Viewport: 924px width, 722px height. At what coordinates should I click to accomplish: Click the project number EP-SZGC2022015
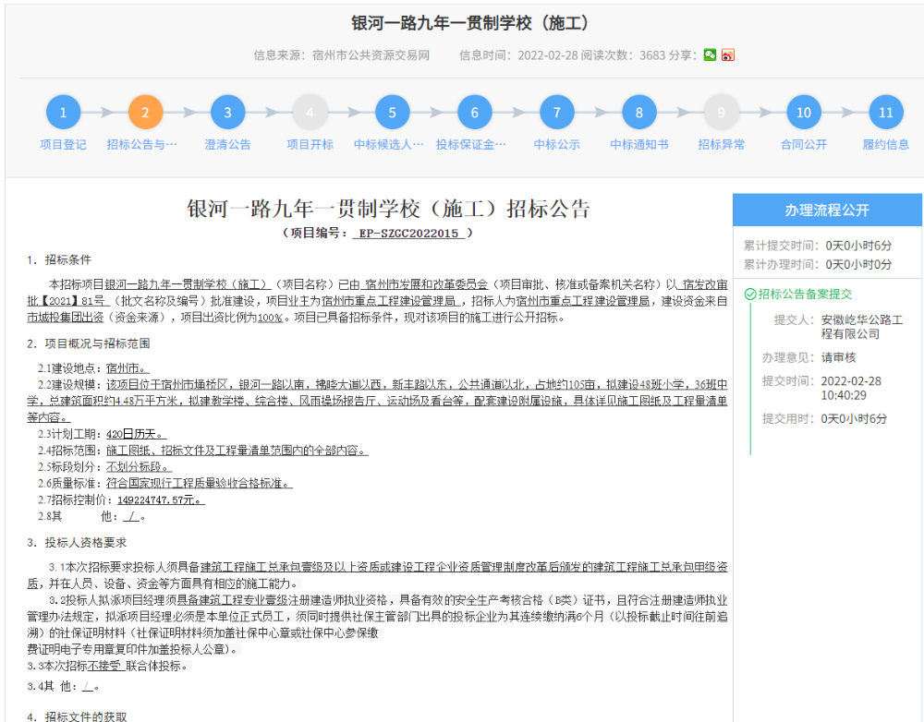(409, 234)
